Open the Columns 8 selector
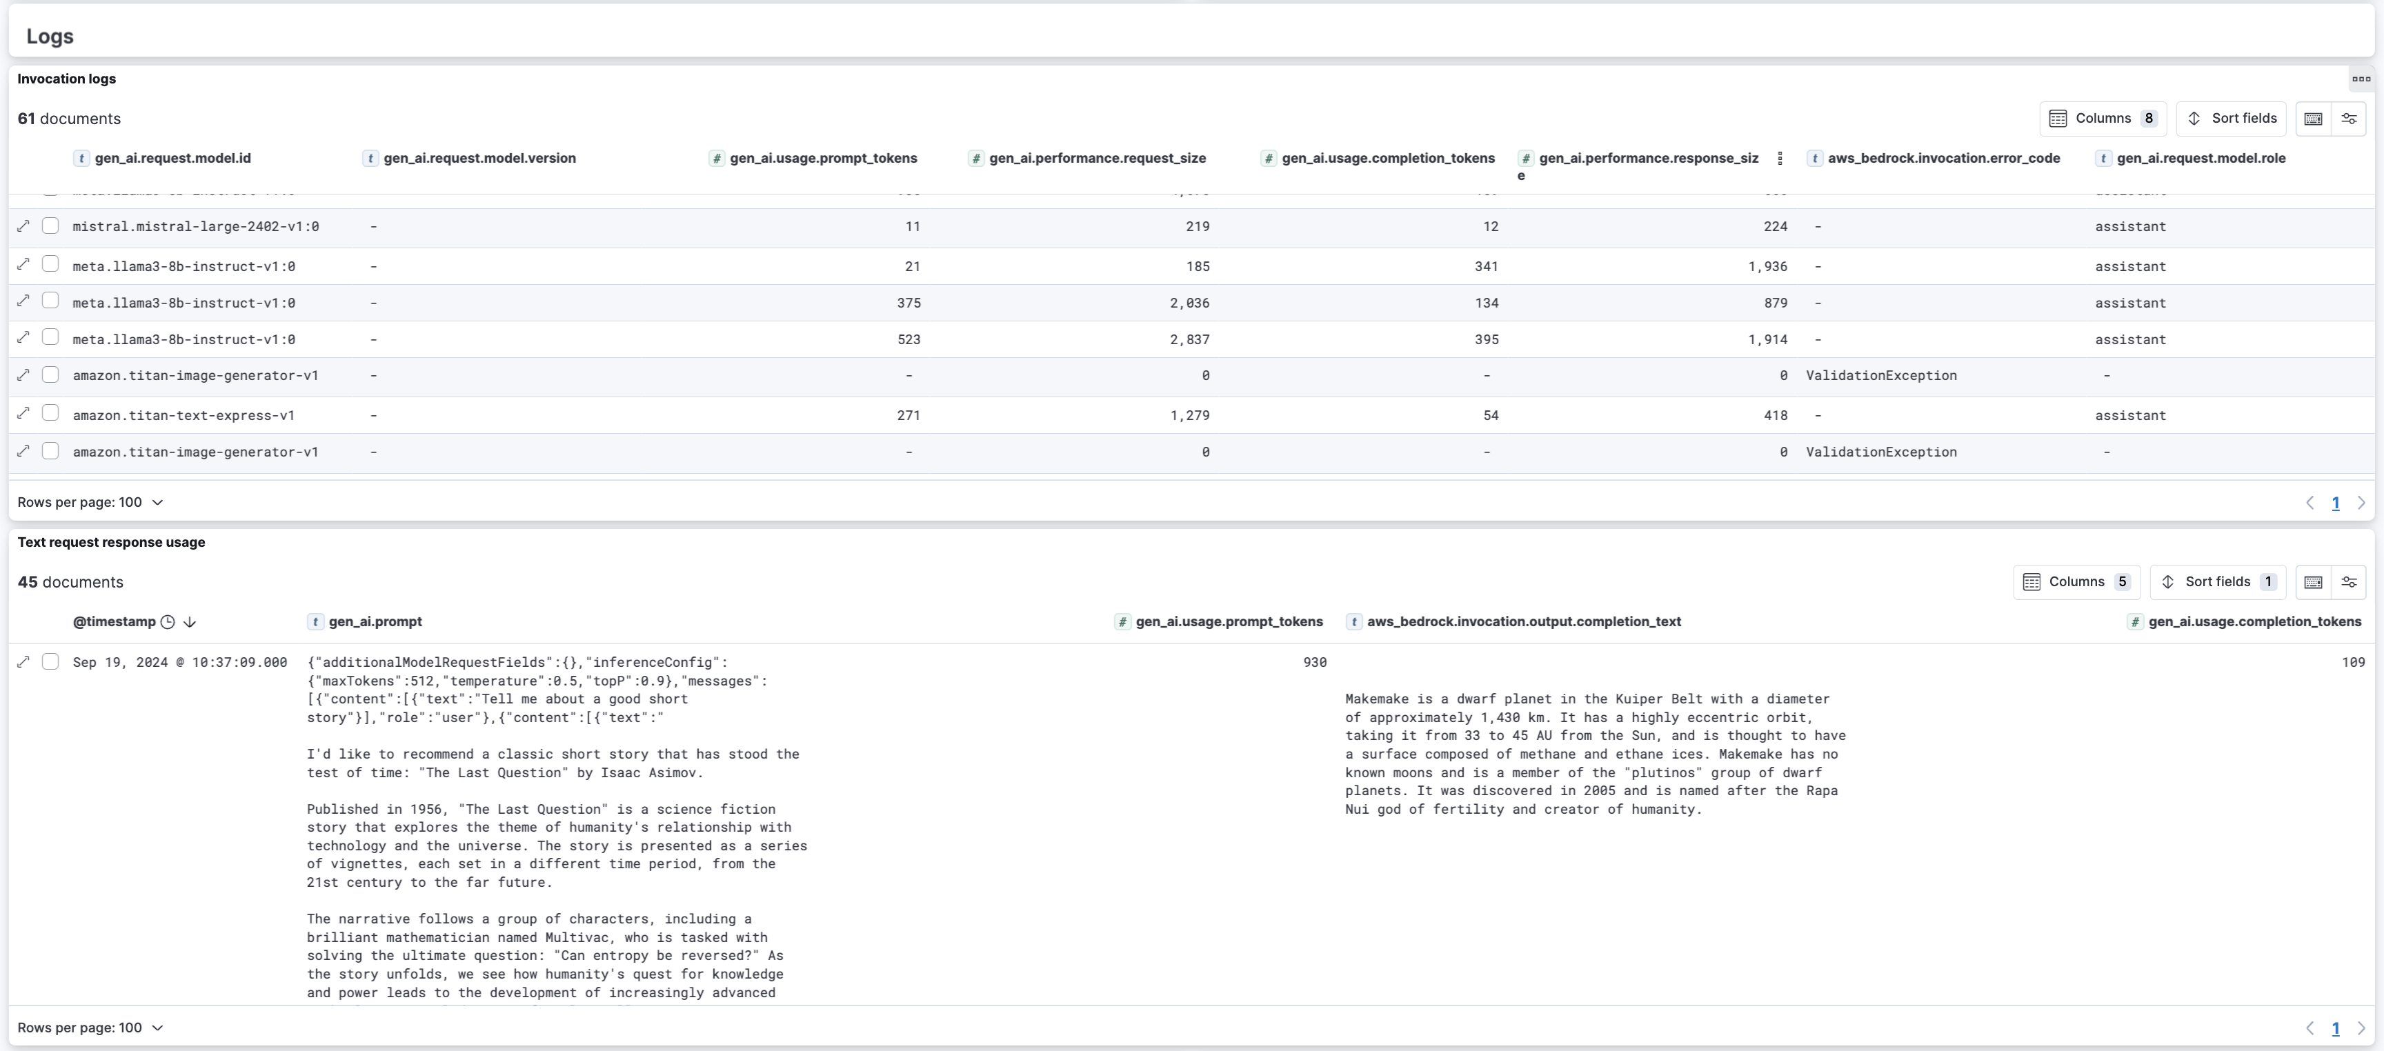 pos(2102,119)
